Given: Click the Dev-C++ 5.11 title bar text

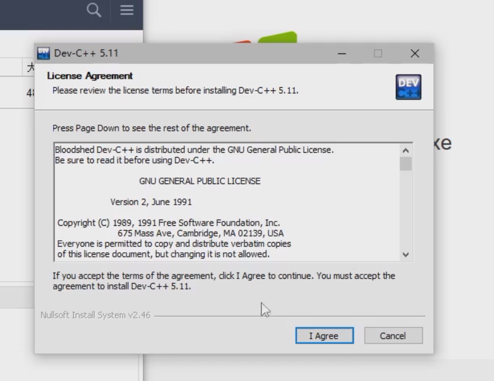Looking at the screenshot, I should point(86,53).
